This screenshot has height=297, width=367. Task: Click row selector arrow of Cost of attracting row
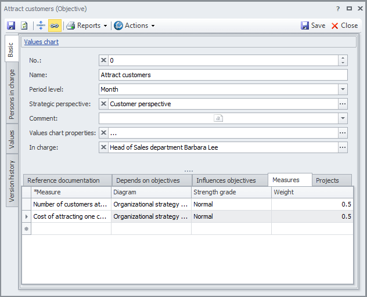(27, 216)
